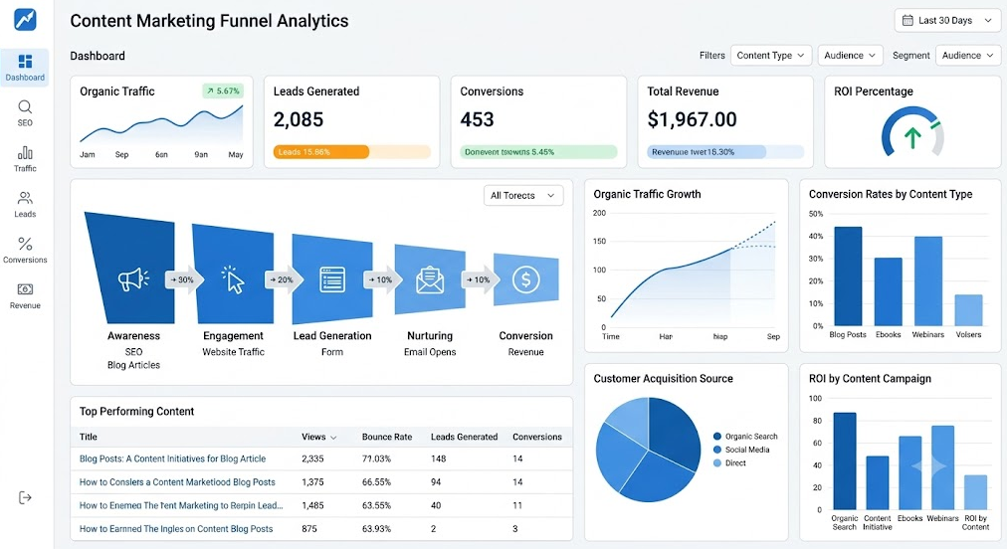Click the 875 views cell
1007x549 pixels.
tap(308, 528)
